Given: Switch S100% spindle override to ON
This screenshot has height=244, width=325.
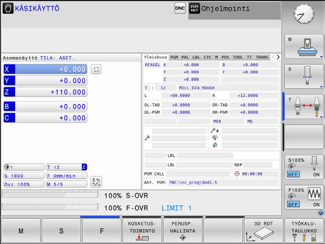Looking at the screenshot, I should [316, 175].
